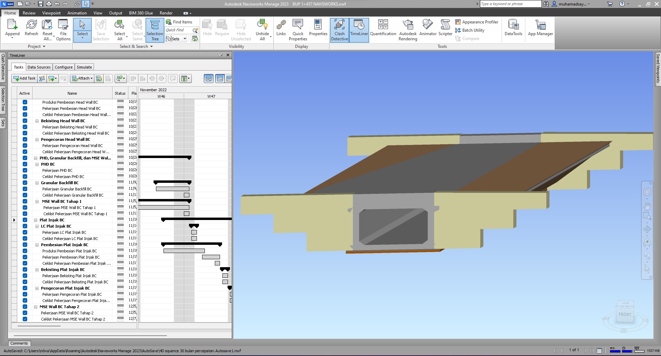The image size is (661, 356).
Task: Toggle the TimeLiner window
Action: (x=359, y=30)
